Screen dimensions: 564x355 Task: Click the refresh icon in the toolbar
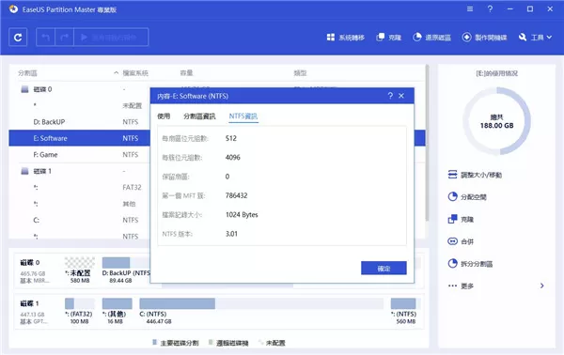point(18,37)
